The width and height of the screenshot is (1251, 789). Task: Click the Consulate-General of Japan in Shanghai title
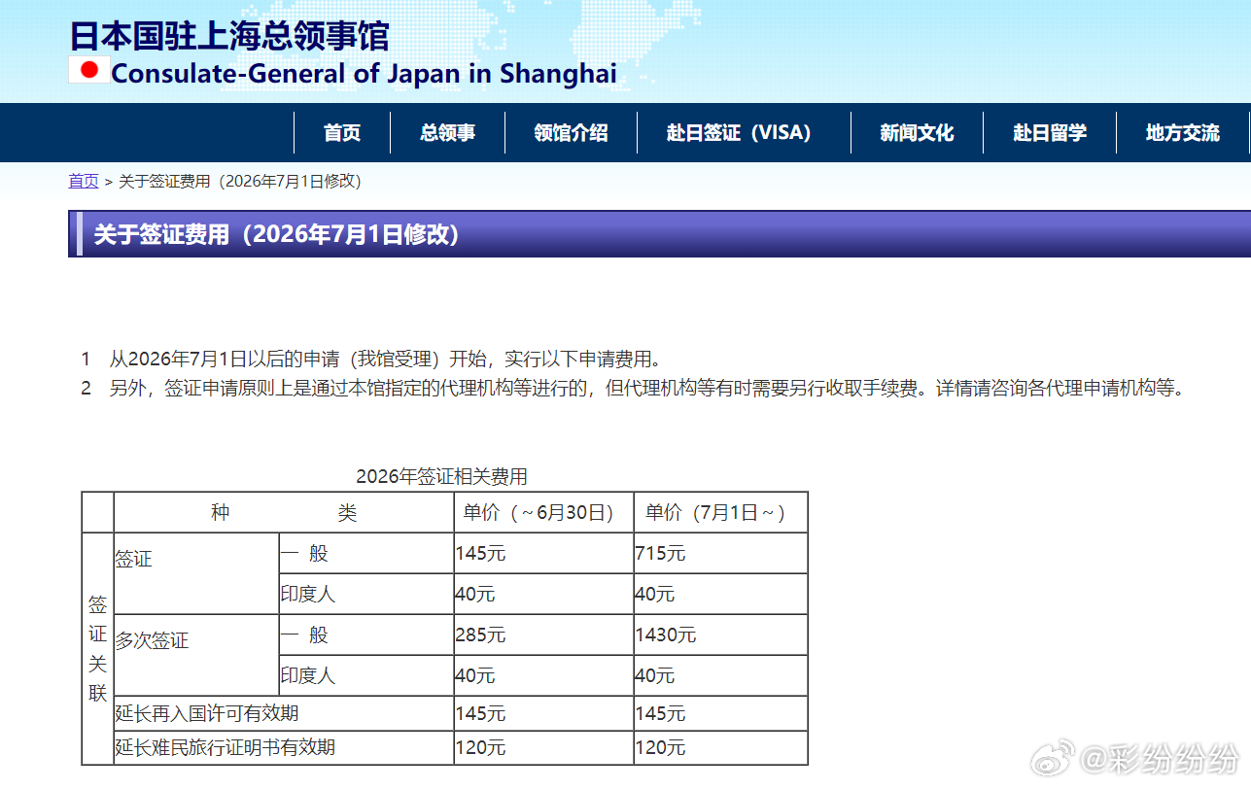pos(364,73)
